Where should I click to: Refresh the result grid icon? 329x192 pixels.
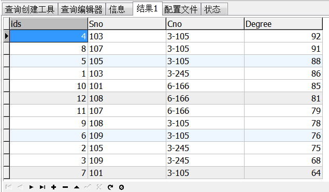[110, 187]
